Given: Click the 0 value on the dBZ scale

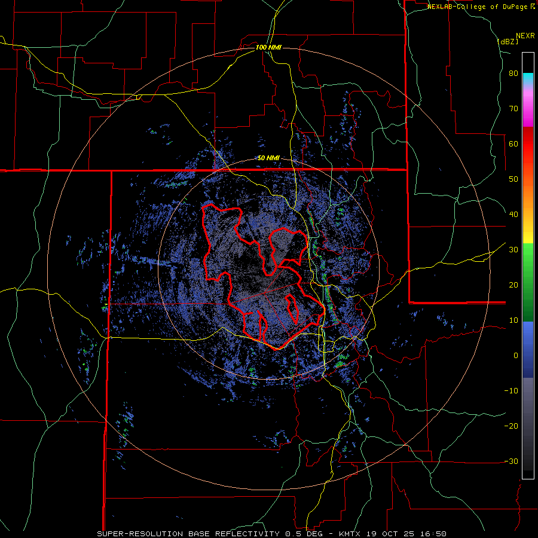Looking at the screenshot, I should (x=516, y=356).
